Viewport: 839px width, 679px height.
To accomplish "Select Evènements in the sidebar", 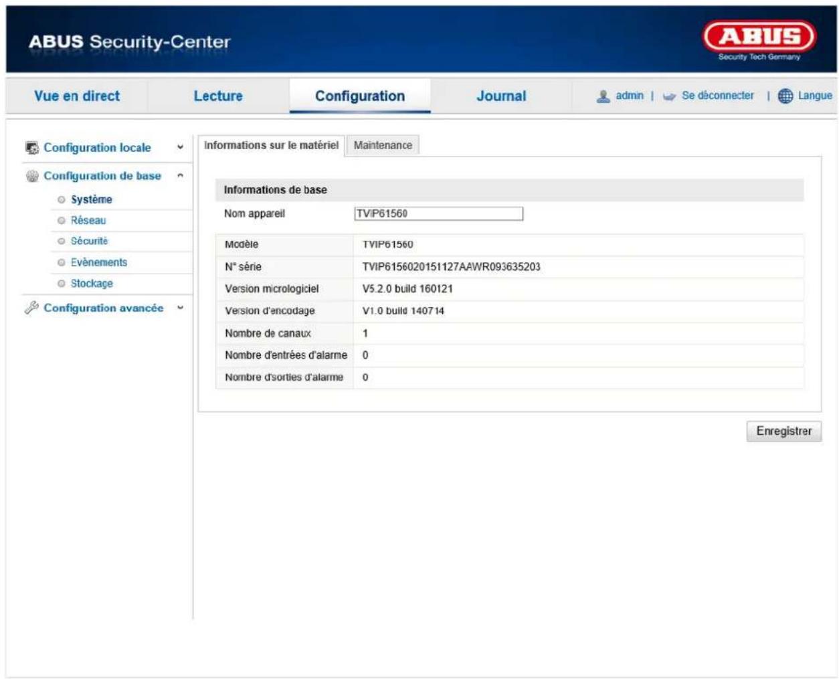I will tap(99, 262).
